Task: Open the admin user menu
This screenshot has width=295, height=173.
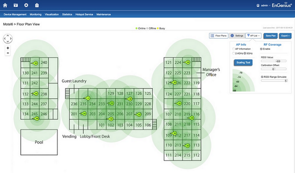Action: tap(264, 5)
